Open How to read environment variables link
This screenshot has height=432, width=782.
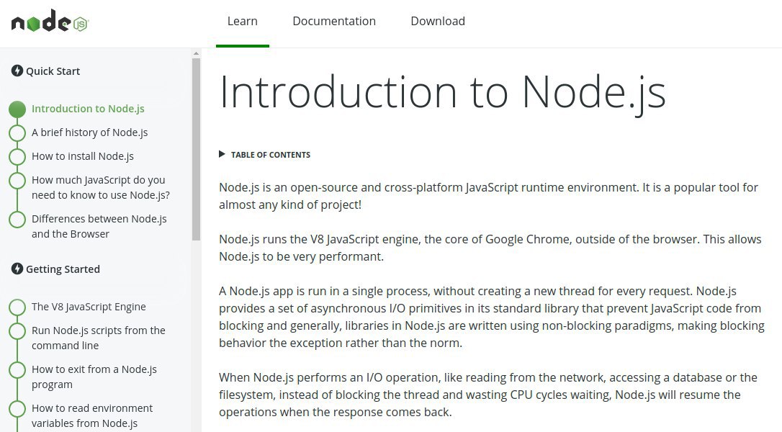[x=92, y=415]
